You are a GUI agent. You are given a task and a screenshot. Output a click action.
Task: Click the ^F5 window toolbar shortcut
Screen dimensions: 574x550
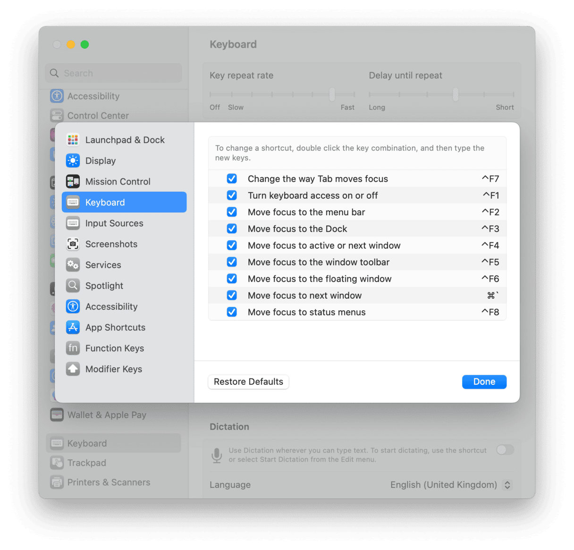coord(490,262)
